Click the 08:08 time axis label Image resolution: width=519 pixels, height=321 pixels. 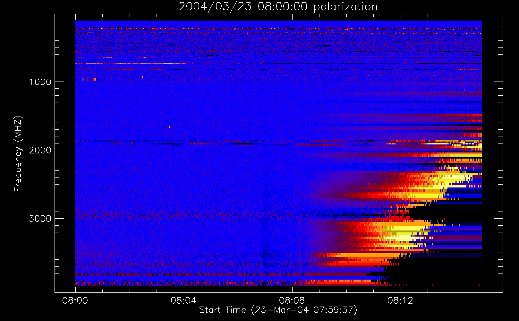292,301
